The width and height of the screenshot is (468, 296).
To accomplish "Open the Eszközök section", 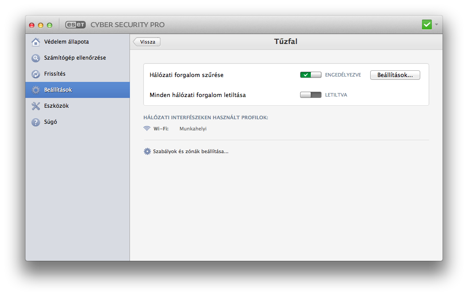I will point(78,106).
